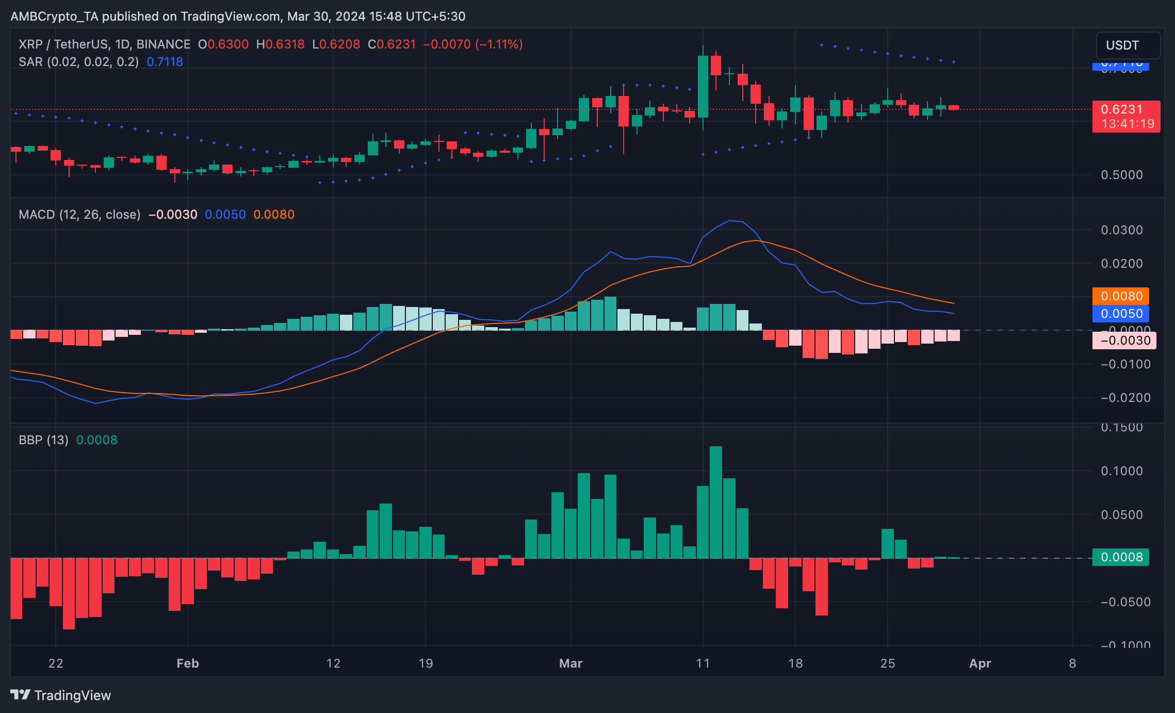Click the MACD (12, 26, close) indicator label
The height and width of the screenshot is (713, 1175).
pos(79,215)
